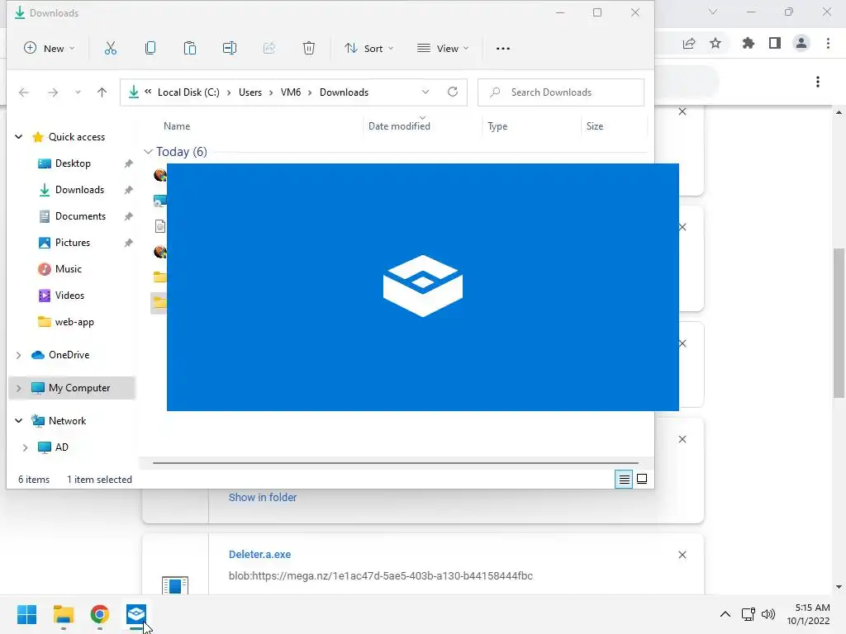
Task: Open Chrome three-dot menu
Action: (828, 43)
